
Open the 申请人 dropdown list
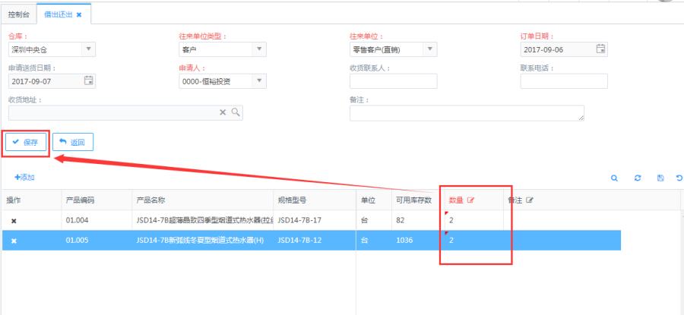tap(259, 81)
